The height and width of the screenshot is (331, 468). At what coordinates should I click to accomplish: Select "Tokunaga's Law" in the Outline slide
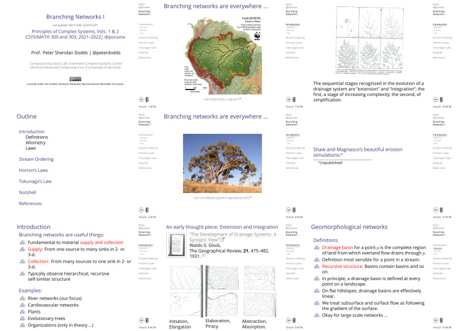(35, 181)
